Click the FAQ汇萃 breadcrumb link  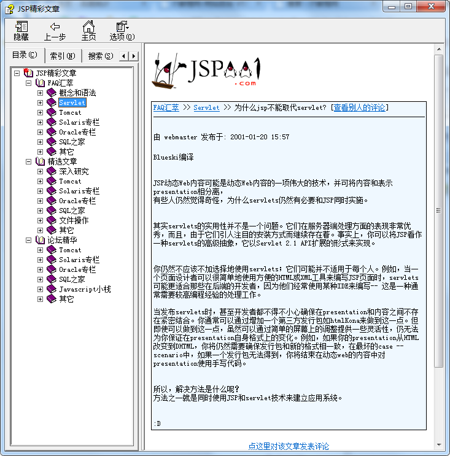coord(166,107)
